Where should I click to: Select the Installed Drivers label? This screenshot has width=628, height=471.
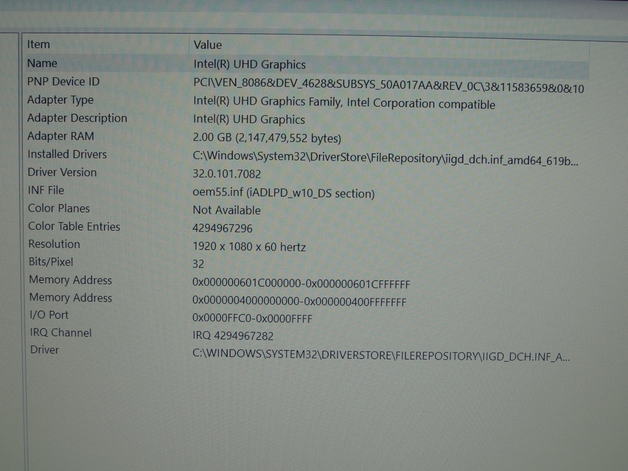point(67,154)
